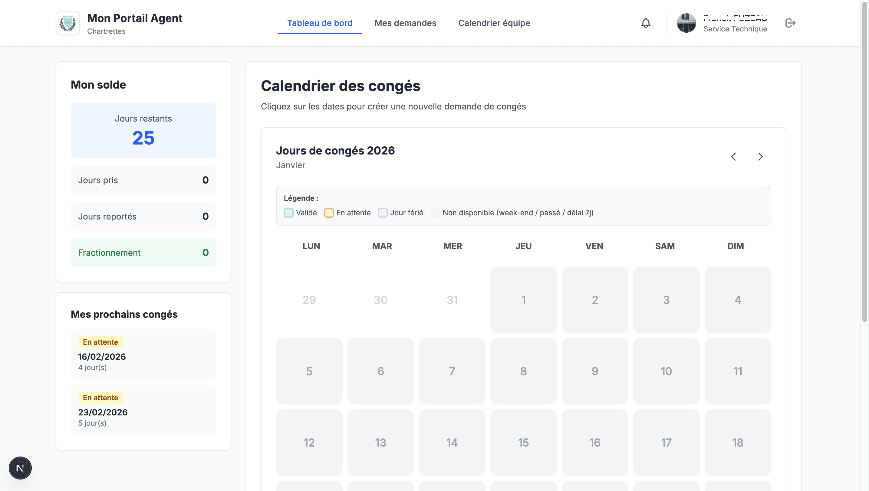Click the LUN weekday header
This screenshot has width=869, height=491.
[311, 246]
